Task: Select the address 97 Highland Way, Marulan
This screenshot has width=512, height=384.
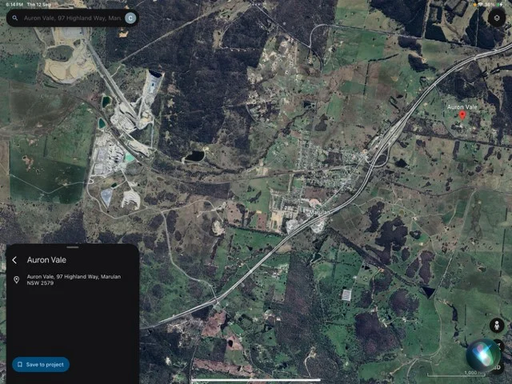Action: (x=74, y=280)
